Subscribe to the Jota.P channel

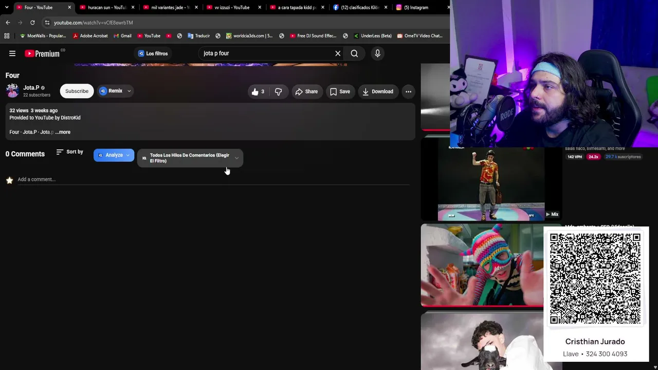(77, 91)
